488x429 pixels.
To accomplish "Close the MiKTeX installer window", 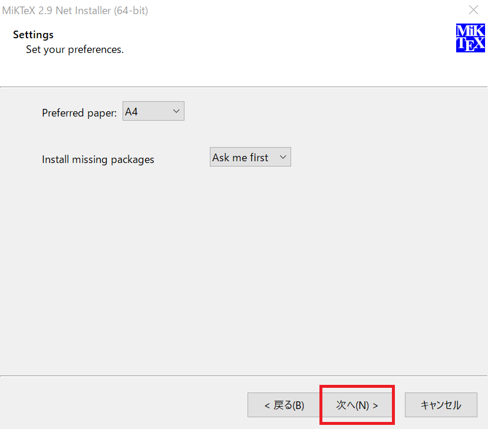I will [x=473, y=10].
